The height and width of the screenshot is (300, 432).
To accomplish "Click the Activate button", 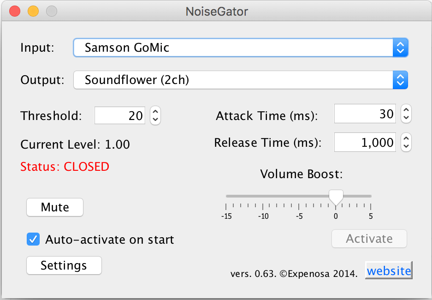I will pos(369,239).
